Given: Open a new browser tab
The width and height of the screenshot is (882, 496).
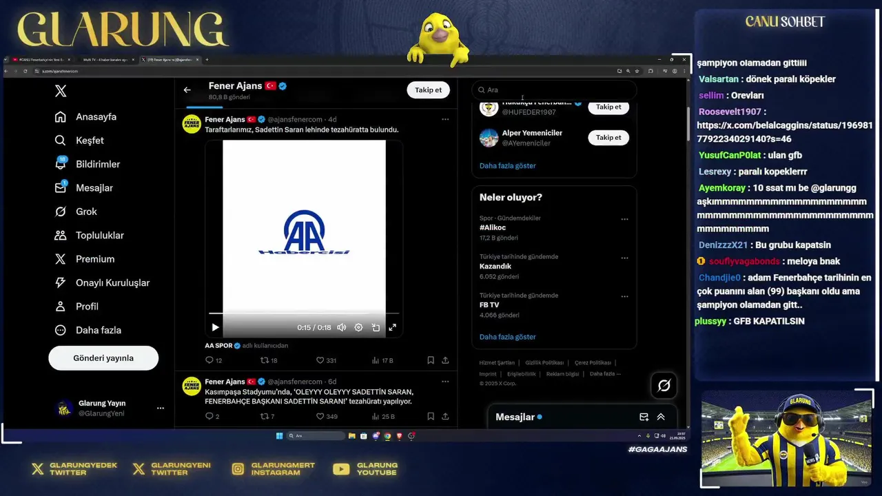Looking at the screenshot, I should point(207,60).
